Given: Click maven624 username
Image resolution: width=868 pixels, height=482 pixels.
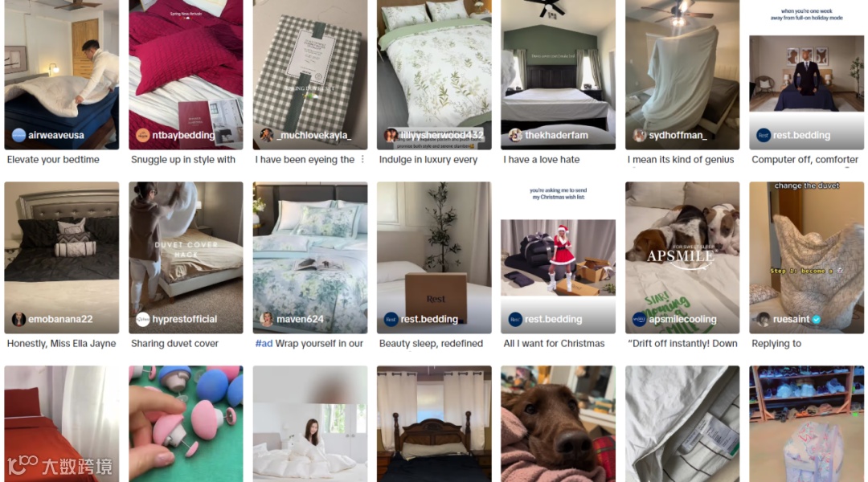Looking at the screenshot, I should click(x=300, y=319).
